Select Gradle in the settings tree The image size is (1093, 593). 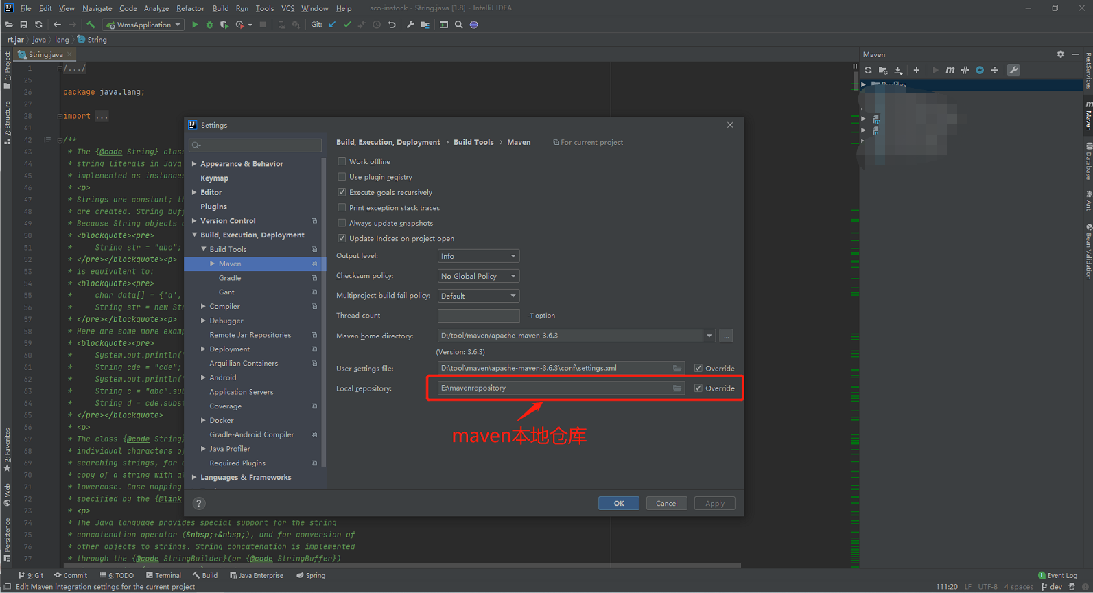click(x=230, y=278)
